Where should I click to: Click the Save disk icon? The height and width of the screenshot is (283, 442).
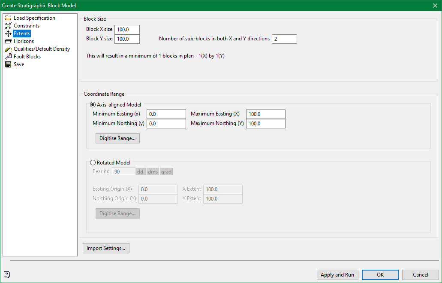8,64
